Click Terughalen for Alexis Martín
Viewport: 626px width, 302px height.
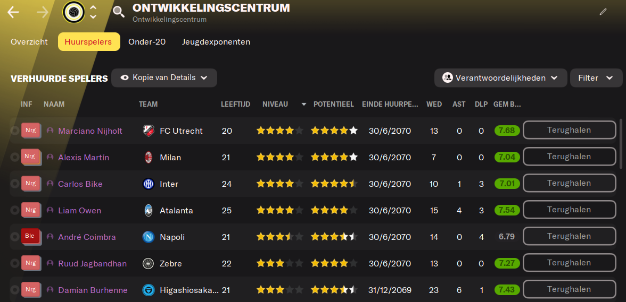click(x=569, y=157)
